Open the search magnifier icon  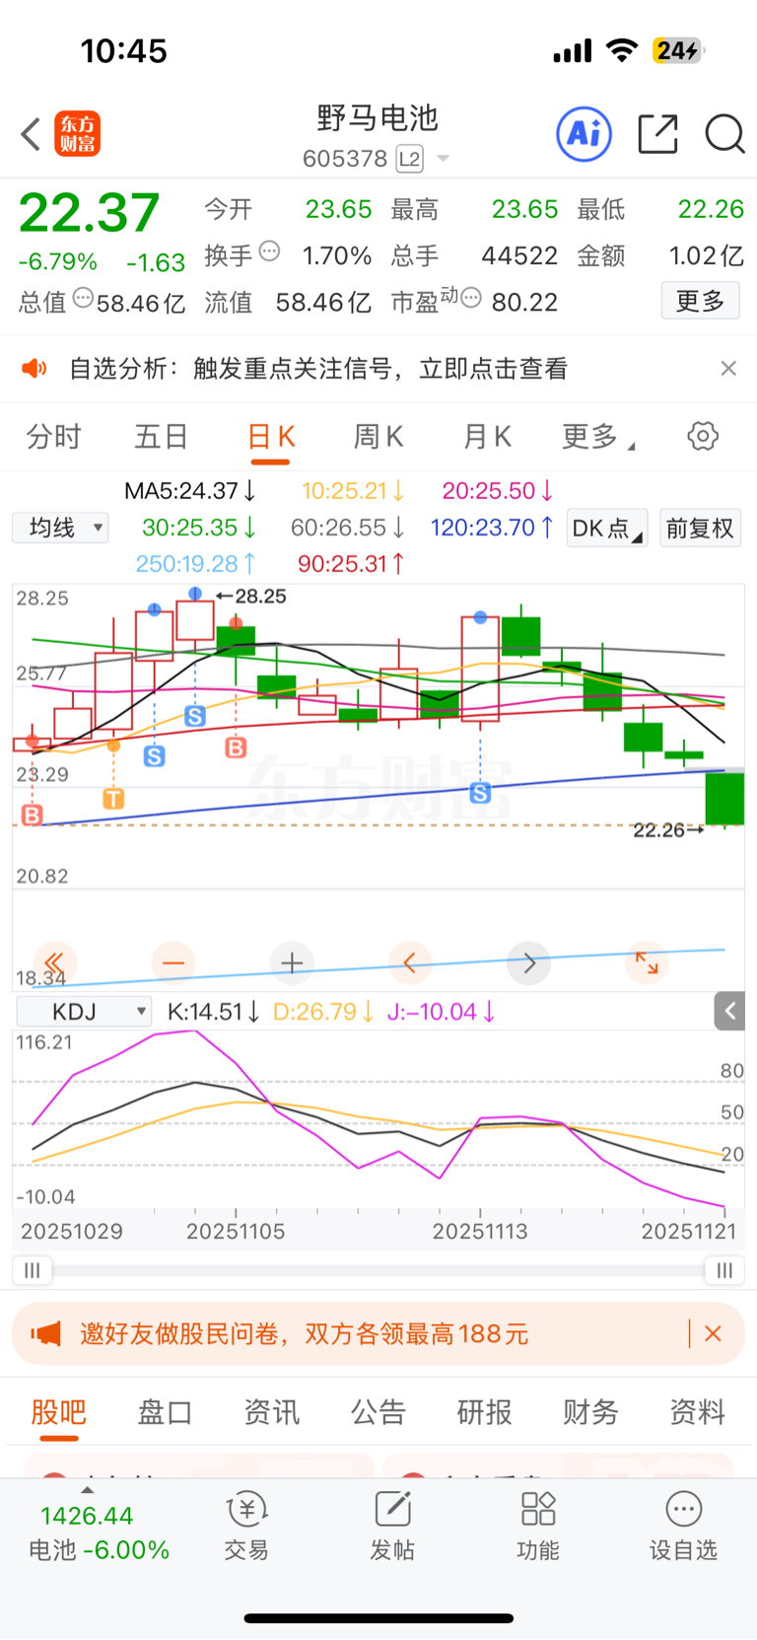pos(724,134)
